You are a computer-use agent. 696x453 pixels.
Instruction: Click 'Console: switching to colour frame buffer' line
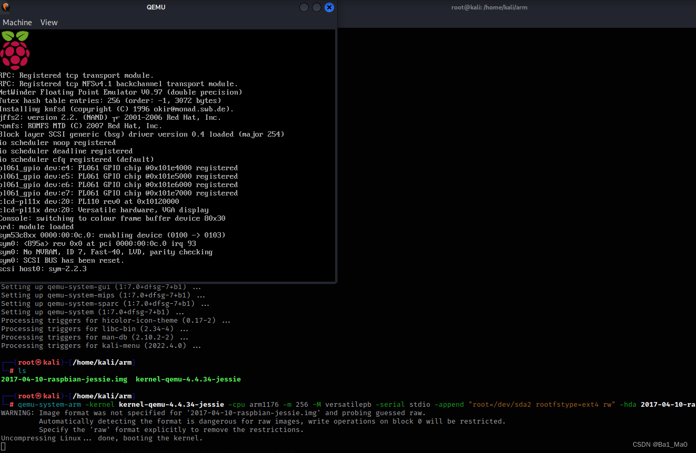point(113,219)
